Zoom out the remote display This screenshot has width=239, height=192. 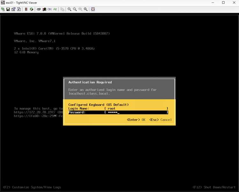[75, 9]
